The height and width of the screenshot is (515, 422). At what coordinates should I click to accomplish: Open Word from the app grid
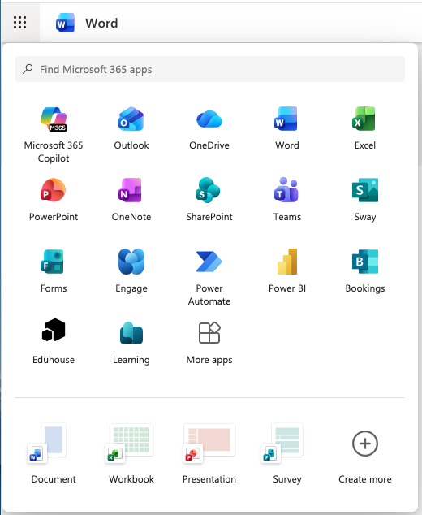(287, 128)
